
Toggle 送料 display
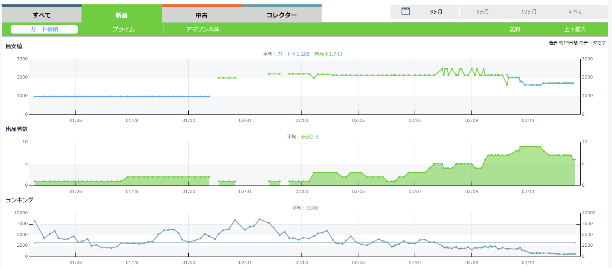click(x=515, y=29)
